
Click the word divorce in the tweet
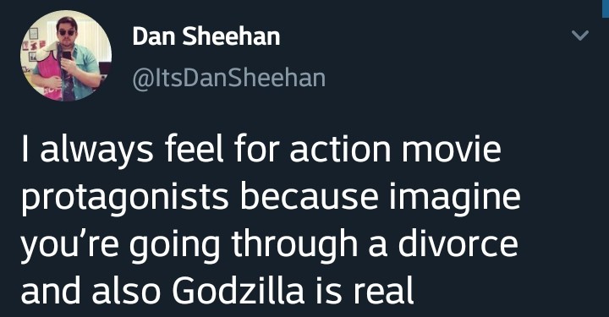point(458,244)
